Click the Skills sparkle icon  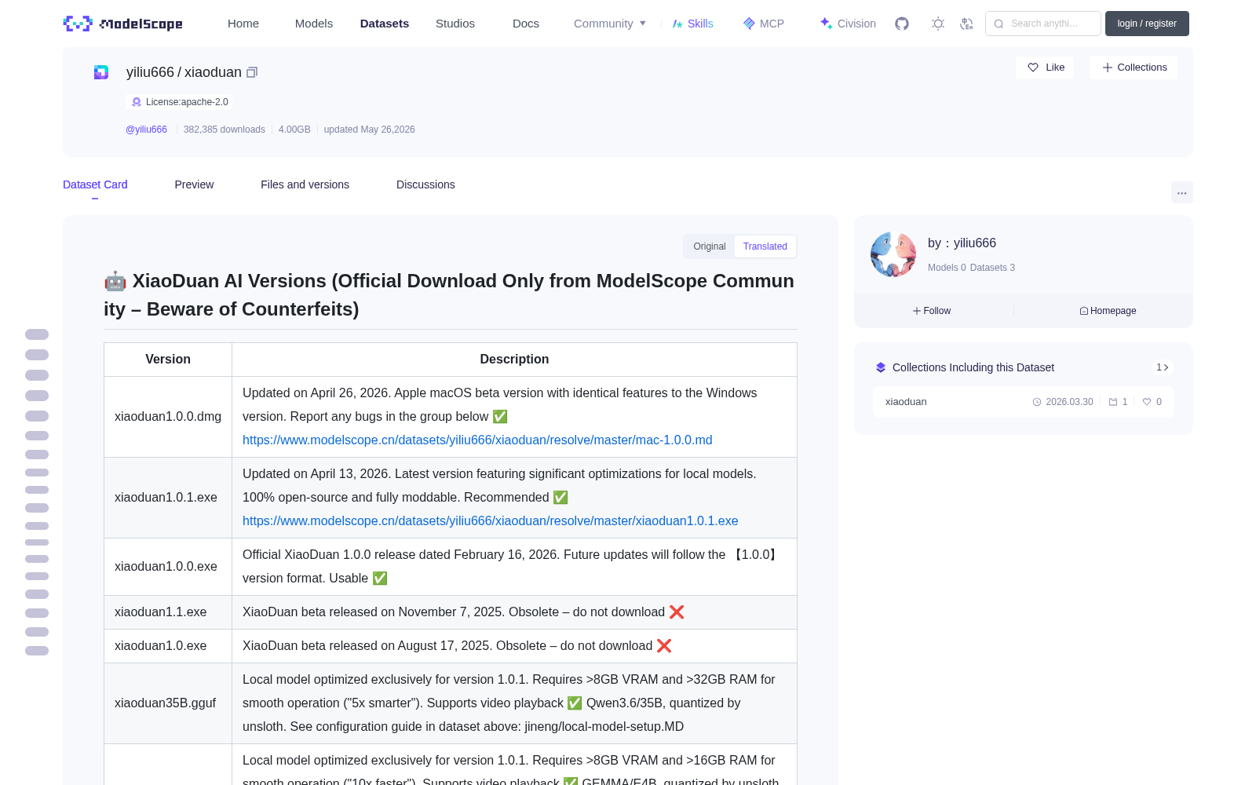pyautogui.click(x=677, y=24)
